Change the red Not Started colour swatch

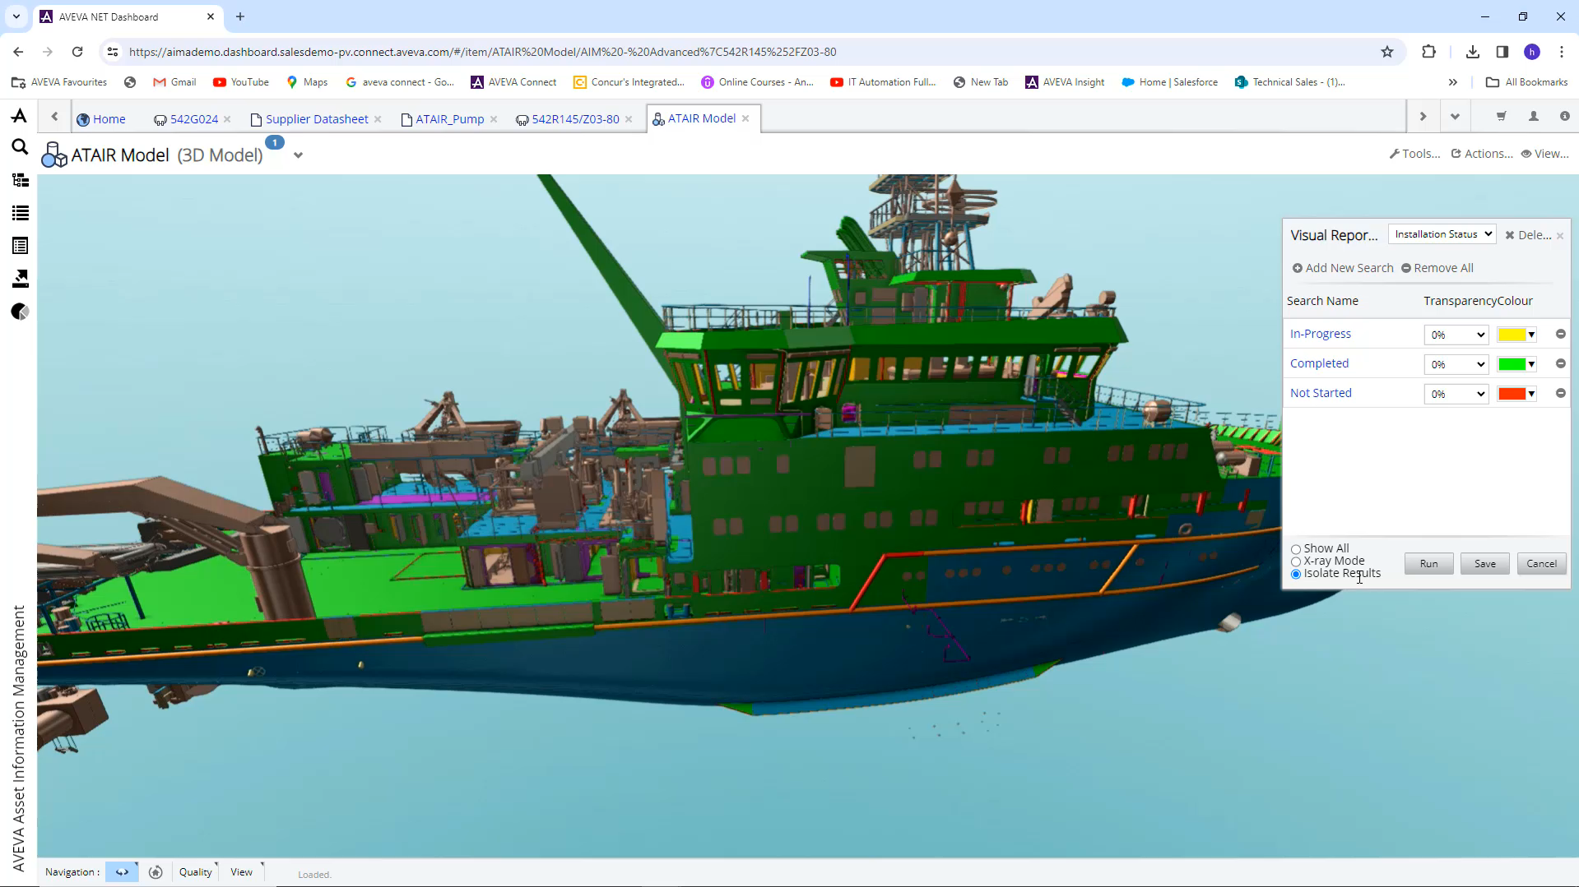[1516, 394]
